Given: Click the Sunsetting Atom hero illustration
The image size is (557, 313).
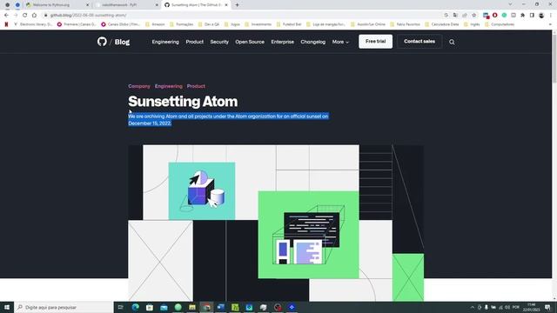Looking at the screenshot, I should pos(276,223).
